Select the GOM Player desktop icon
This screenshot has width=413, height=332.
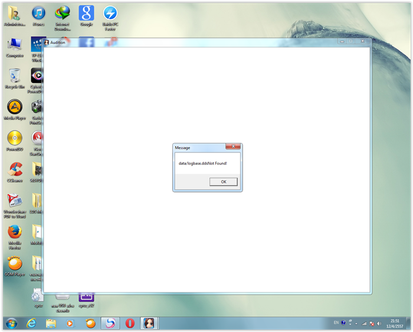tap(15, 266)
